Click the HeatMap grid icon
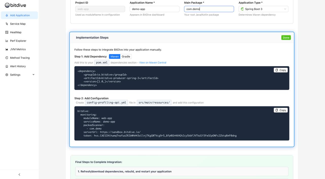Viewport: 325px width, 179px height. coord(7,32)
